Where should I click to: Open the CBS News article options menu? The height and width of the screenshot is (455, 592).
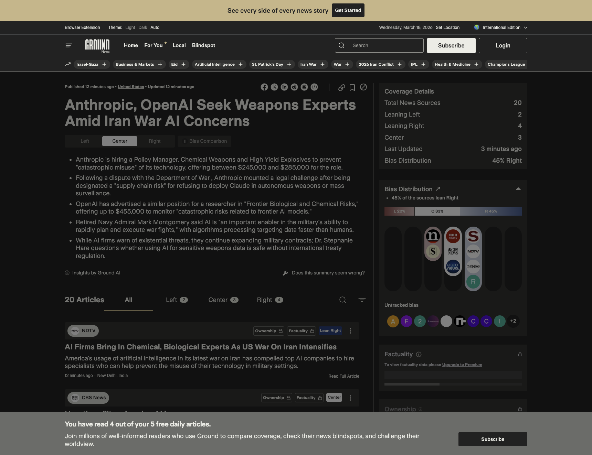[350, 398]
